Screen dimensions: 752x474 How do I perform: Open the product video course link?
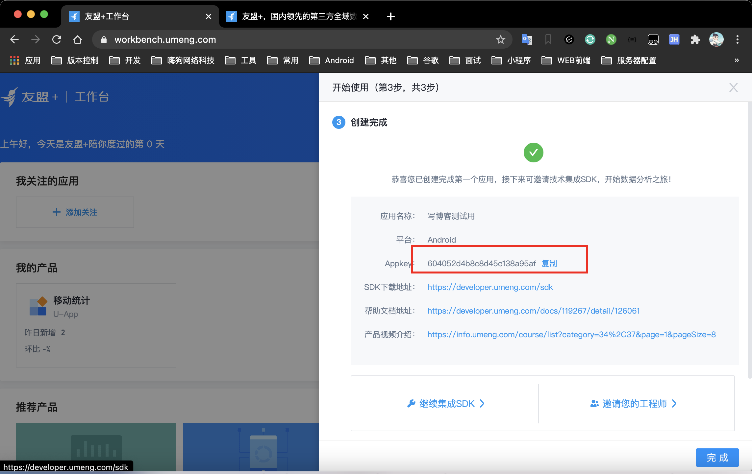coord(571,334)
